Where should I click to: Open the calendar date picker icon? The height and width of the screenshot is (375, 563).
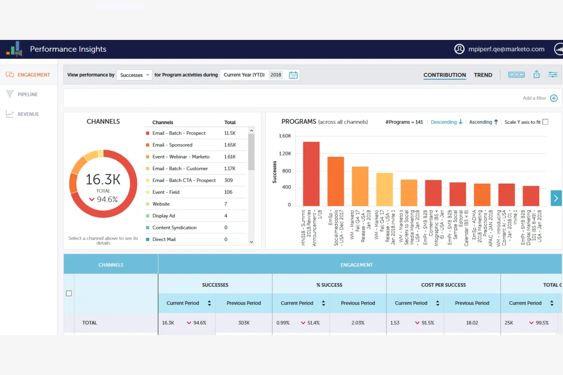293,75
